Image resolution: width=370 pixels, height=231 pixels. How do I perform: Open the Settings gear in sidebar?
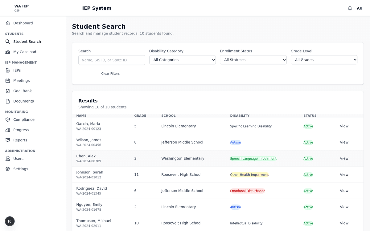click(x=7, y=169)
